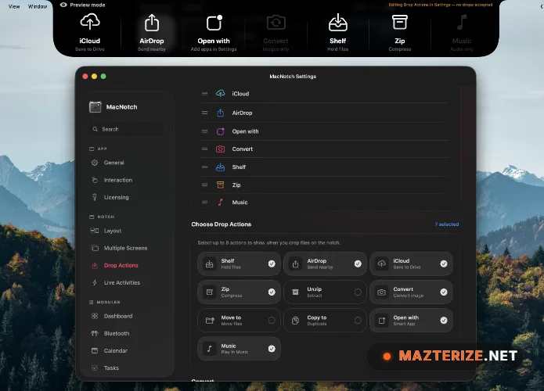Click the Open with row drag handle

coord(205,131)
